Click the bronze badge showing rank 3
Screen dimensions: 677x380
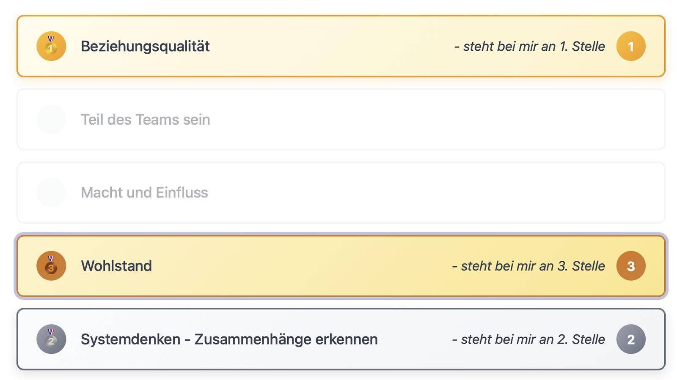click(631, 265)
